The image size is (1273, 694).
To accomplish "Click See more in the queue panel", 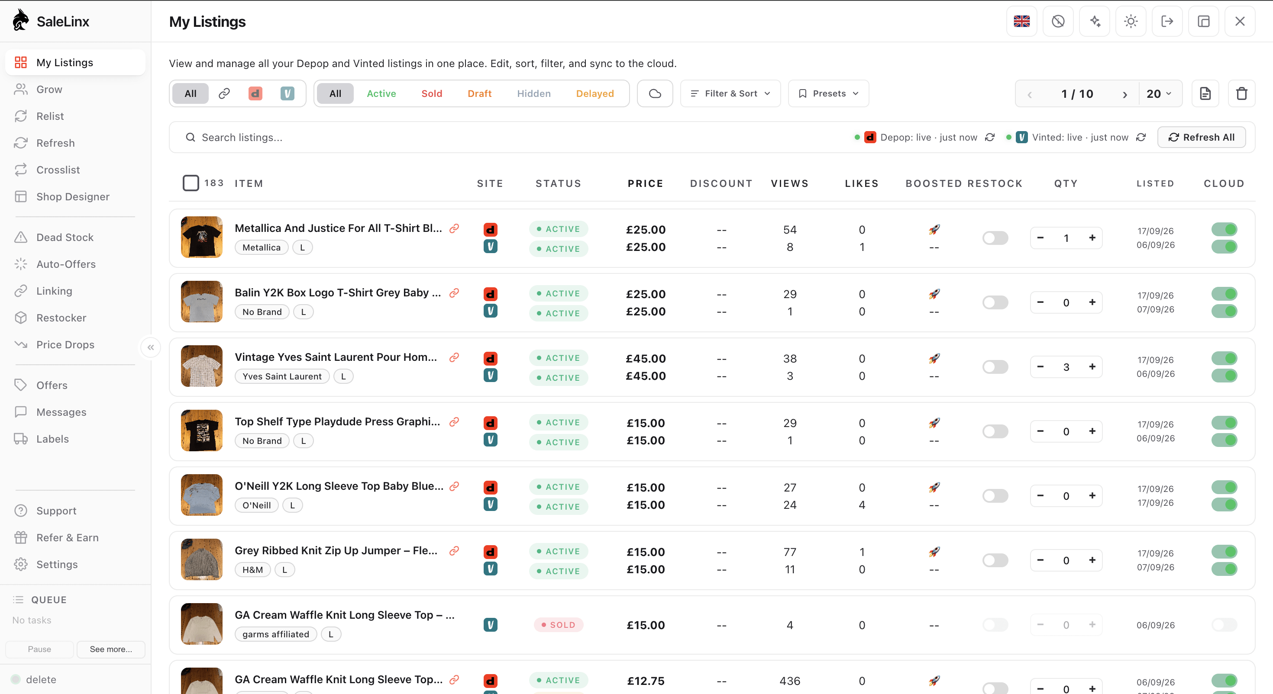I will pos(111,649).
